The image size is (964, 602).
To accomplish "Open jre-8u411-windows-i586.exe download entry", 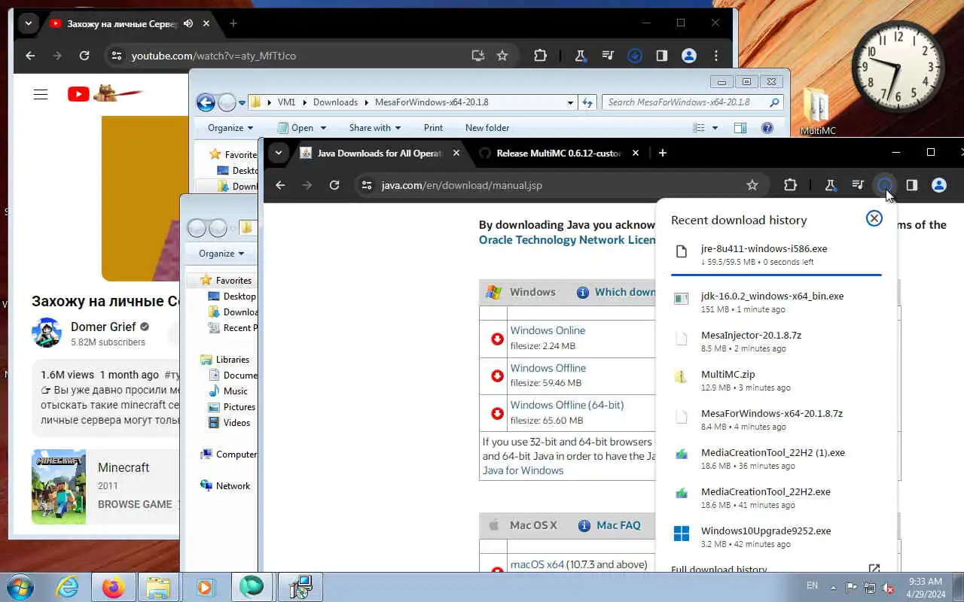I will (776, 254).
